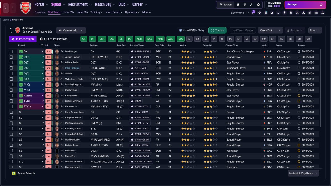The height and width of the screenshot is (186, 331).
Task: Tick the checkbox for Viktor Gyökeres
Action: click(x=11, y=129)
